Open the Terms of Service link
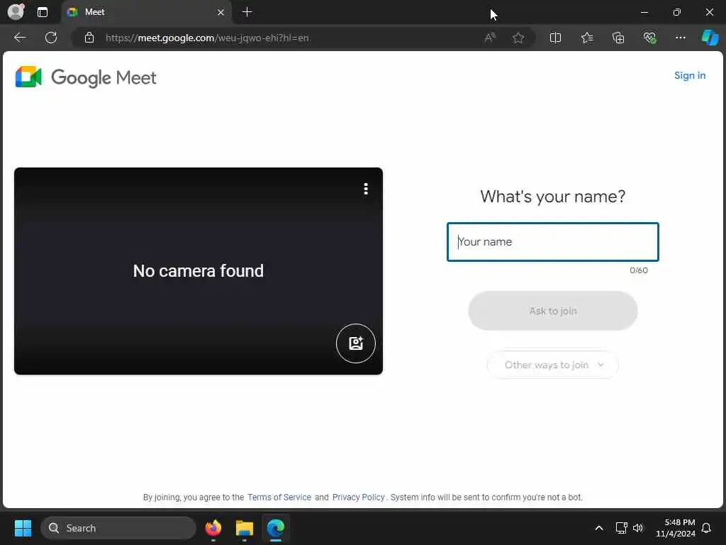 point(279,497)
